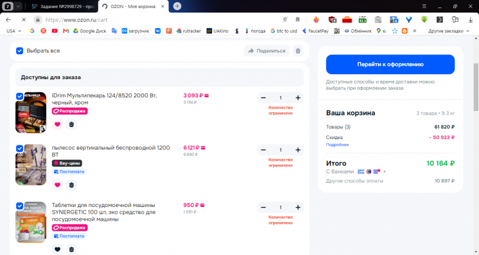Increase quantity of IDrim Мультипекарь
This screenshot has height=255, width=479.
298,98
